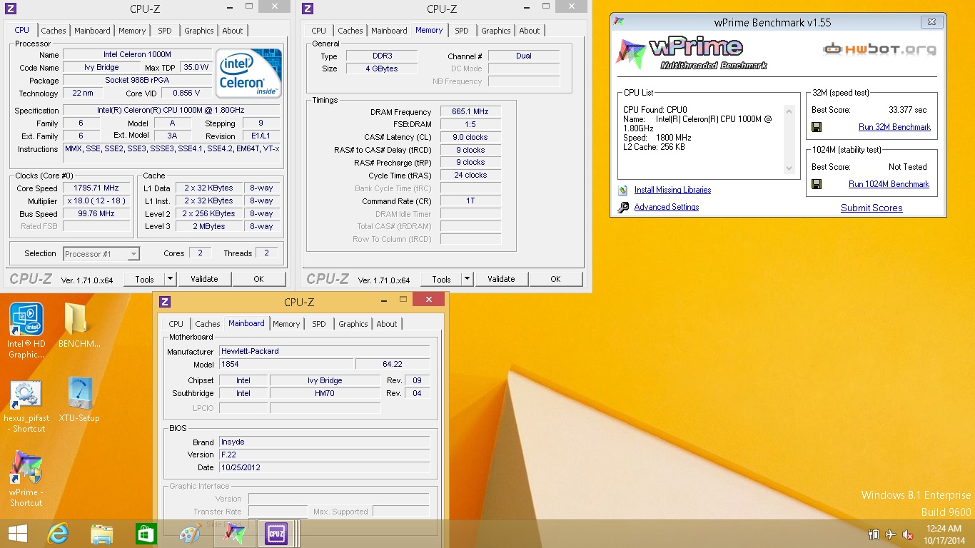Open the BENCHM... folder on the desktop
This screenshot has height=548, width=975.
pyautogui.click(x=76, y=319)
